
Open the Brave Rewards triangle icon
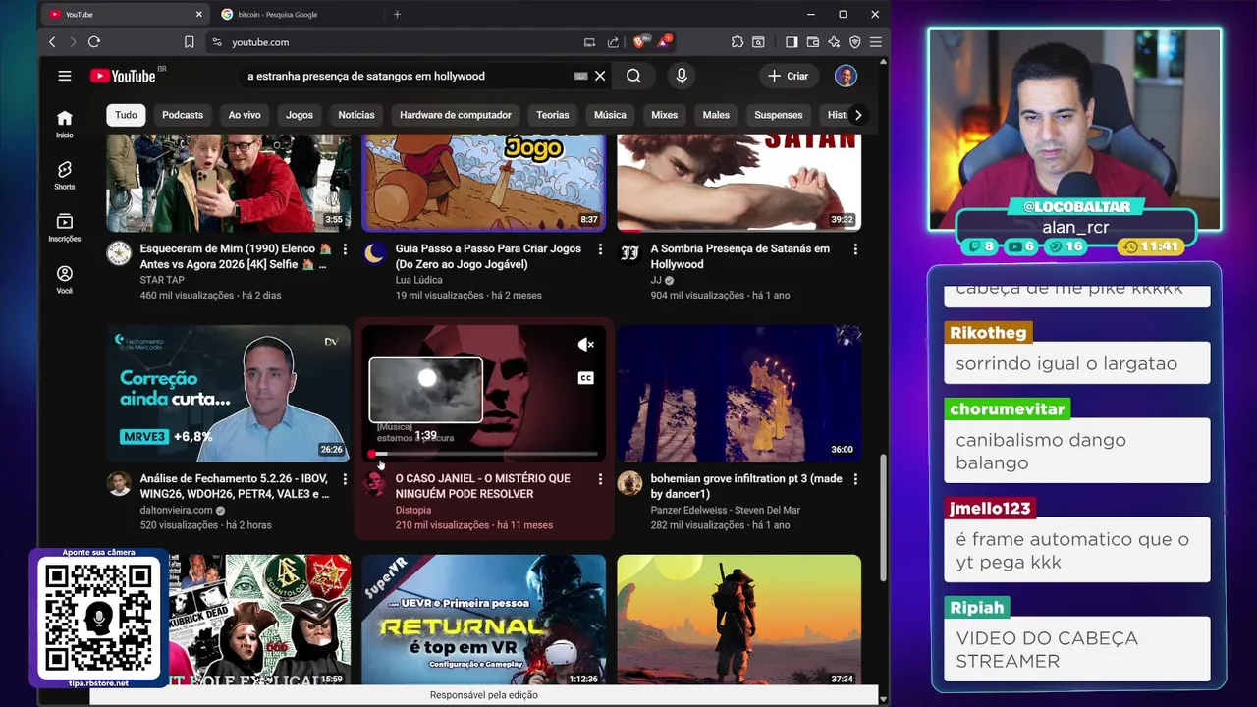(x=665, y=41)
